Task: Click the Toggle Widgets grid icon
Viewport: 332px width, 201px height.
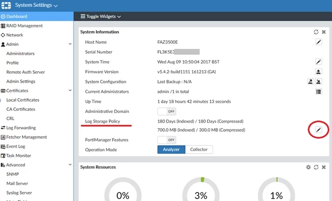Action: (83, 16)
